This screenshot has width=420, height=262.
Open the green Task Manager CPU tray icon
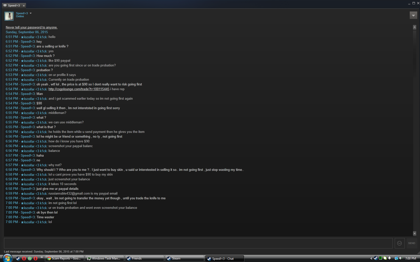tap(380, 258)
